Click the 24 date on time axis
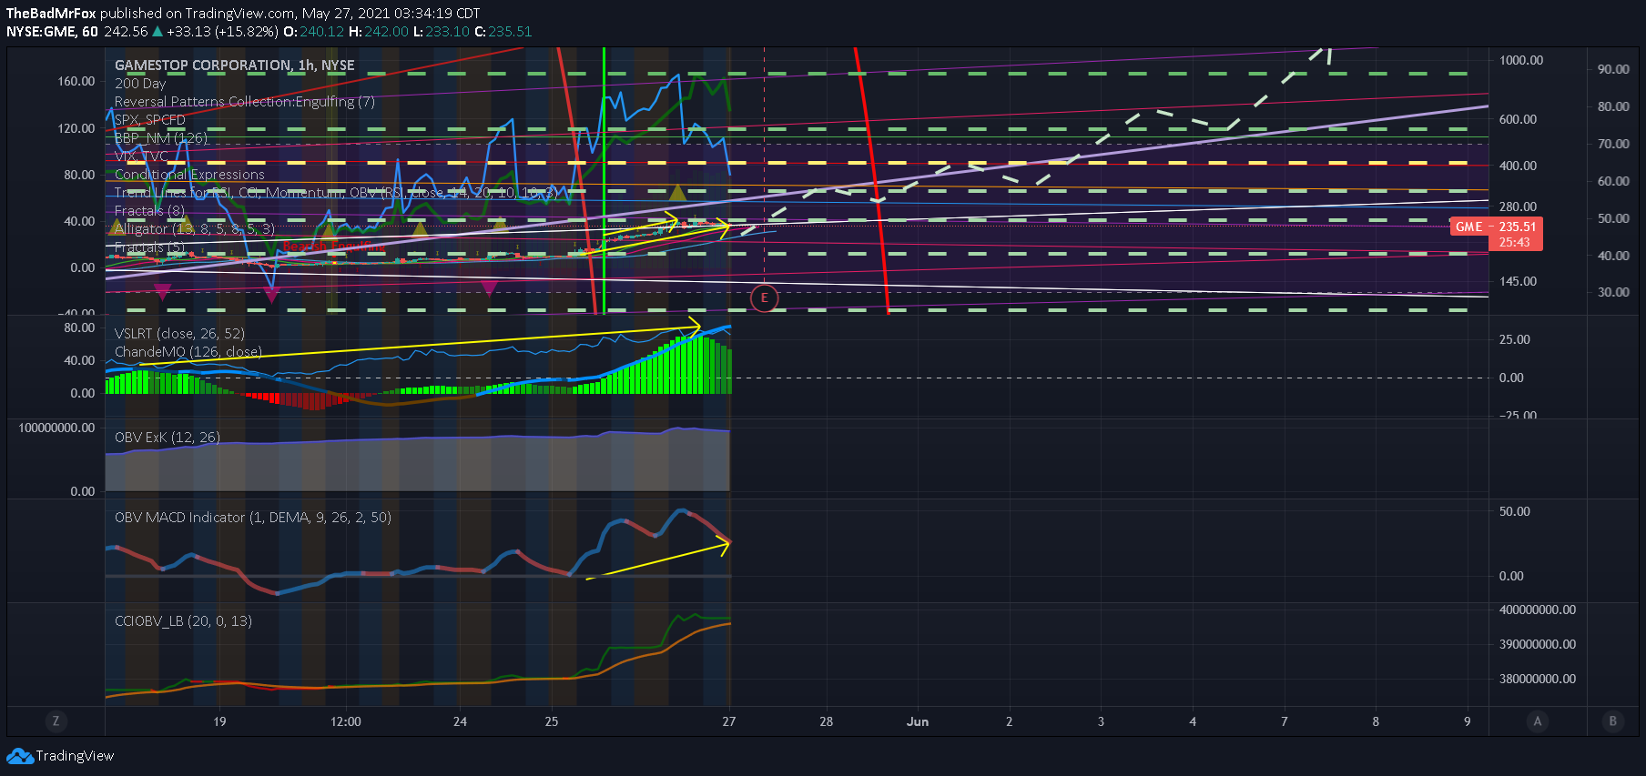This screenshot has height=776, width=1646. click(x=460, y=721)
